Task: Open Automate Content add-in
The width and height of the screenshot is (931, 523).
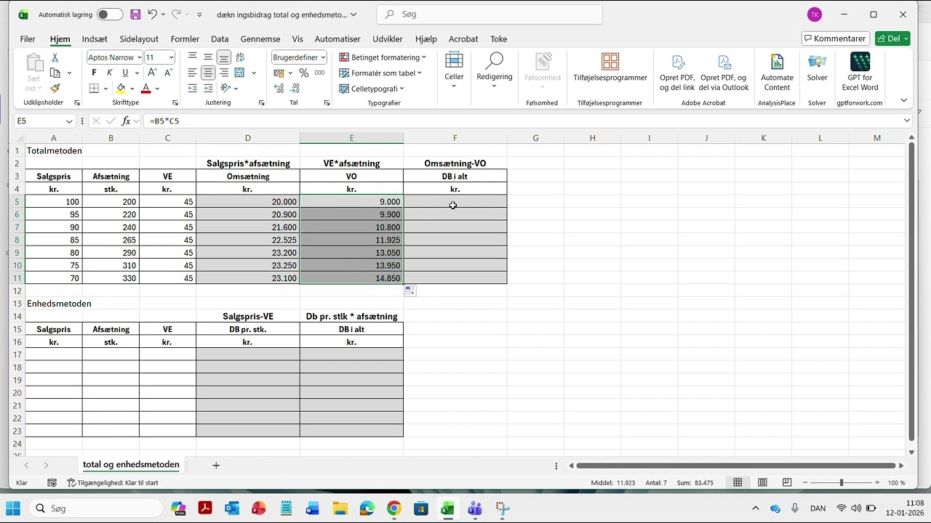Action: 777,73
